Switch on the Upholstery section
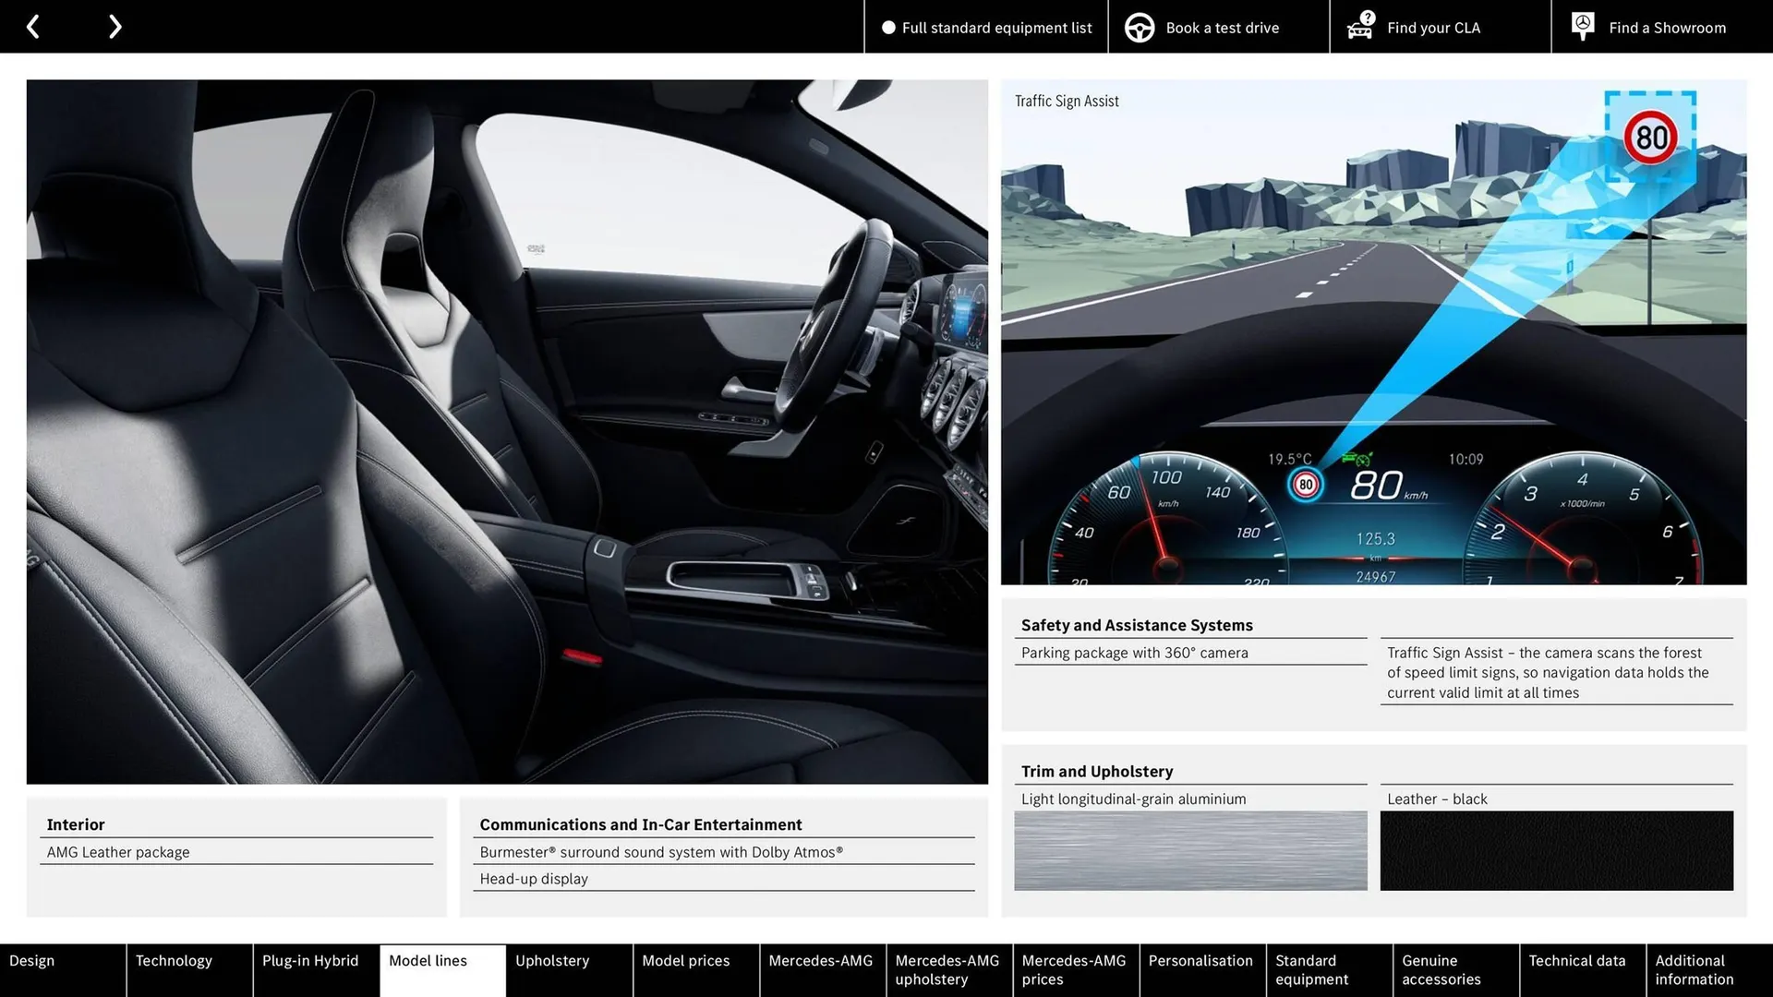Screen dimensions: 1773x997 point(551,960)
